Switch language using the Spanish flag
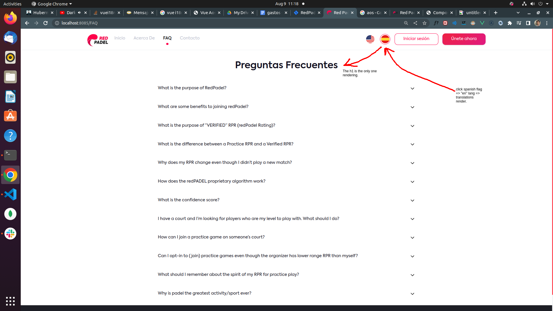The height and width of the screenshot is (311, 553). click(x=385, y=39)
